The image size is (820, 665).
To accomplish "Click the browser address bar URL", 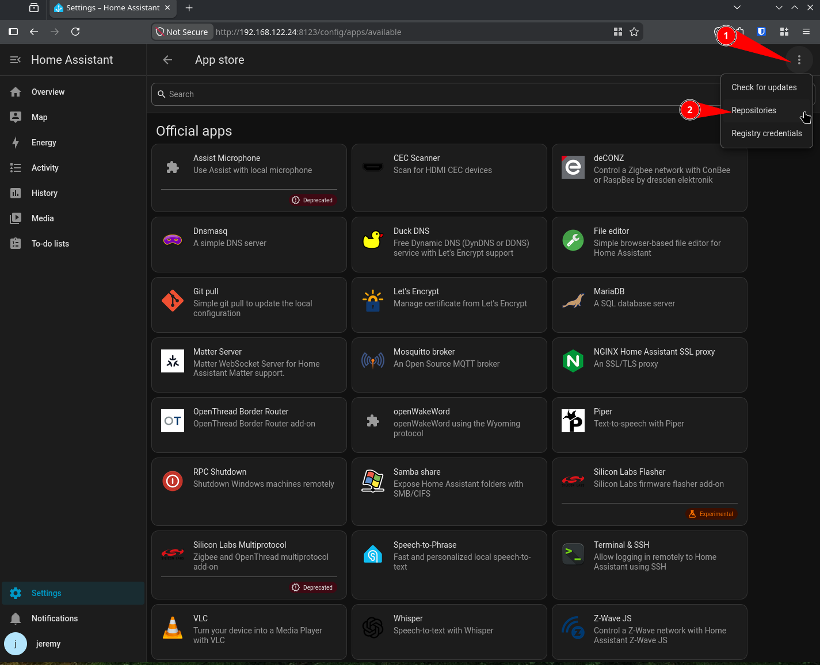I will (x=308, y=32).
